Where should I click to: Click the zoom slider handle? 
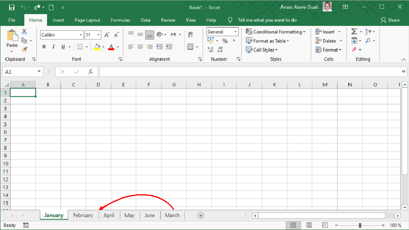point(360,225)
